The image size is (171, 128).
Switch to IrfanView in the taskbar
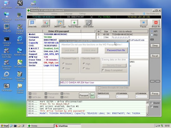click(67, 126)
